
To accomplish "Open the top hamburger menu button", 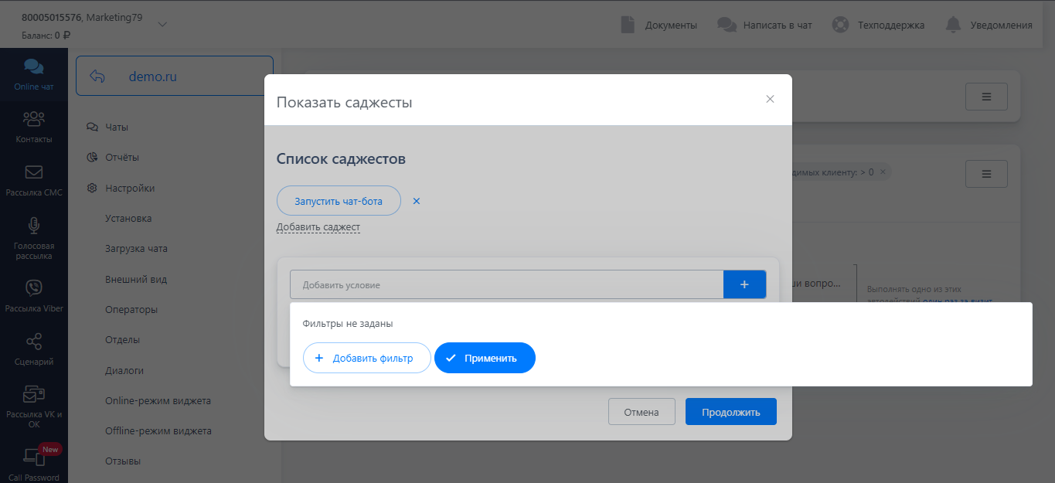I will pyautogui.click(x=986, y=97).
